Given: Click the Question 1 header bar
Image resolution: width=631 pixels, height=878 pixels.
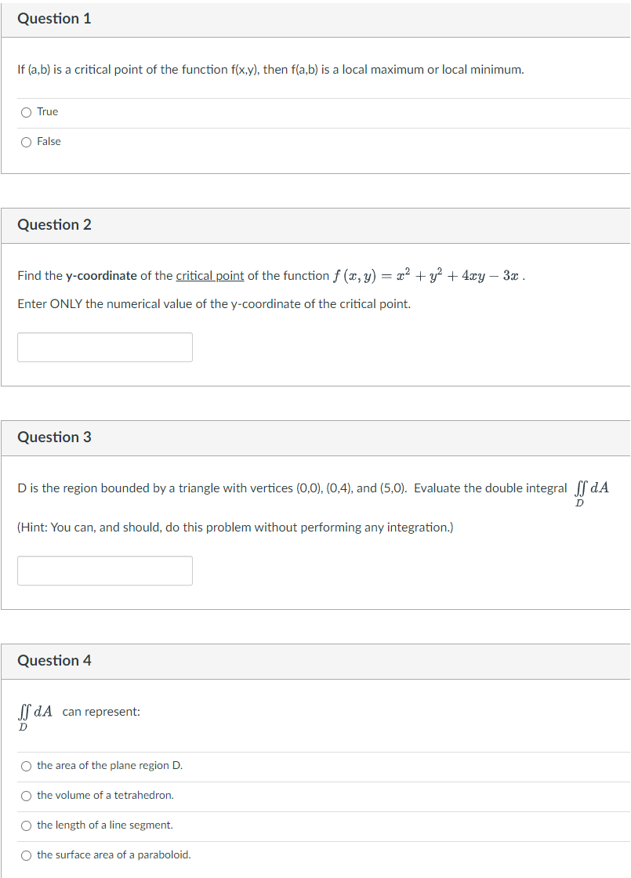Looking at the screenshot, I should [x=54, y=18].
